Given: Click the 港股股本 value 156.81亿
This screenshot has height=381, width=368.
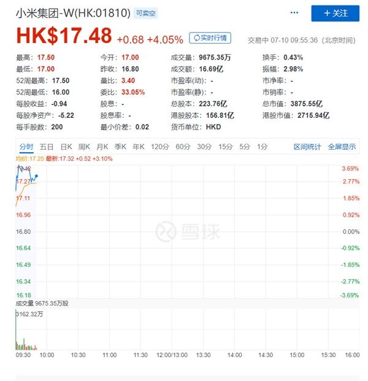Looking at the screenshot, I should coord(220,115).
